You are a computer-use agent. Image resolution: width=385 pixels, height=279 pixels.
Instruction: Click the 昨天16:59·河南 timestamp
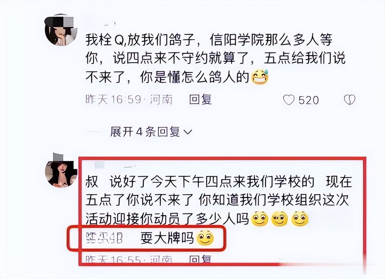129,100
